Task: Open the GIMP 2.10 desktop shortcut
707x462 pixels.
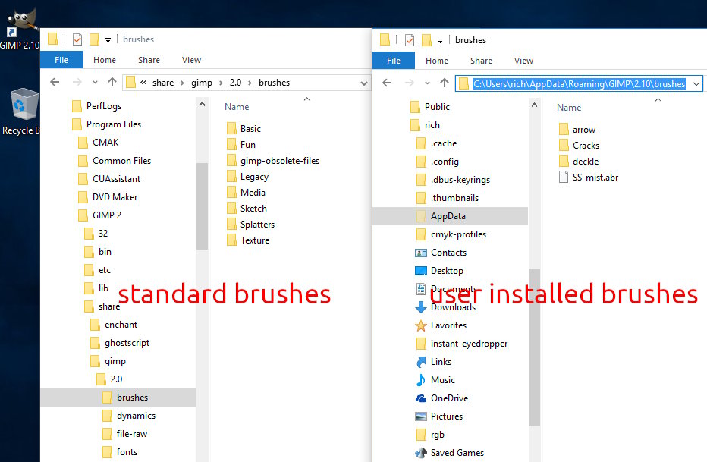Action: [20, 28]
